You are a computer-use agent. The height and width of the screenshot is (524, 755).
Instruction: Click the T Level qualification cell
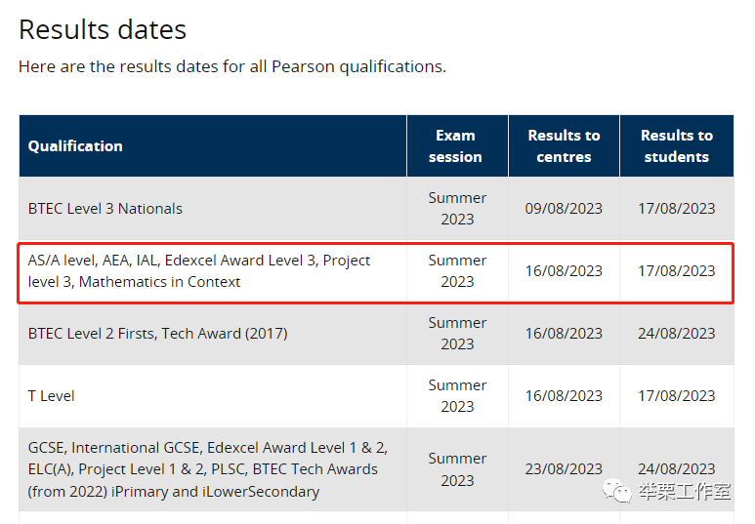point(51,395)
